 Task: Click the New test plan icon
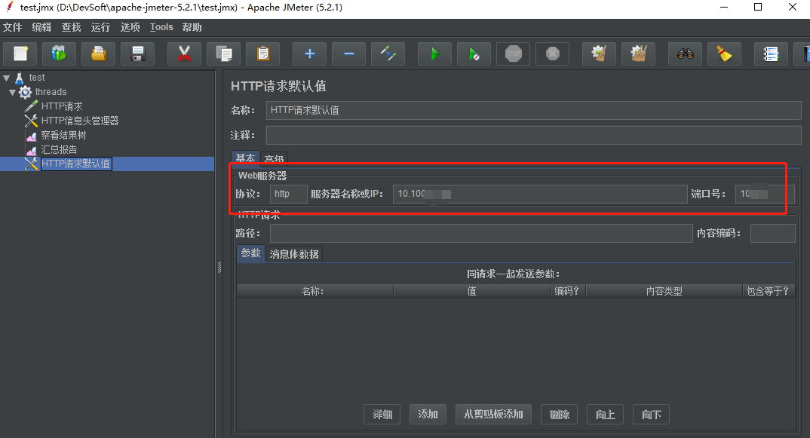coord(21,54)
